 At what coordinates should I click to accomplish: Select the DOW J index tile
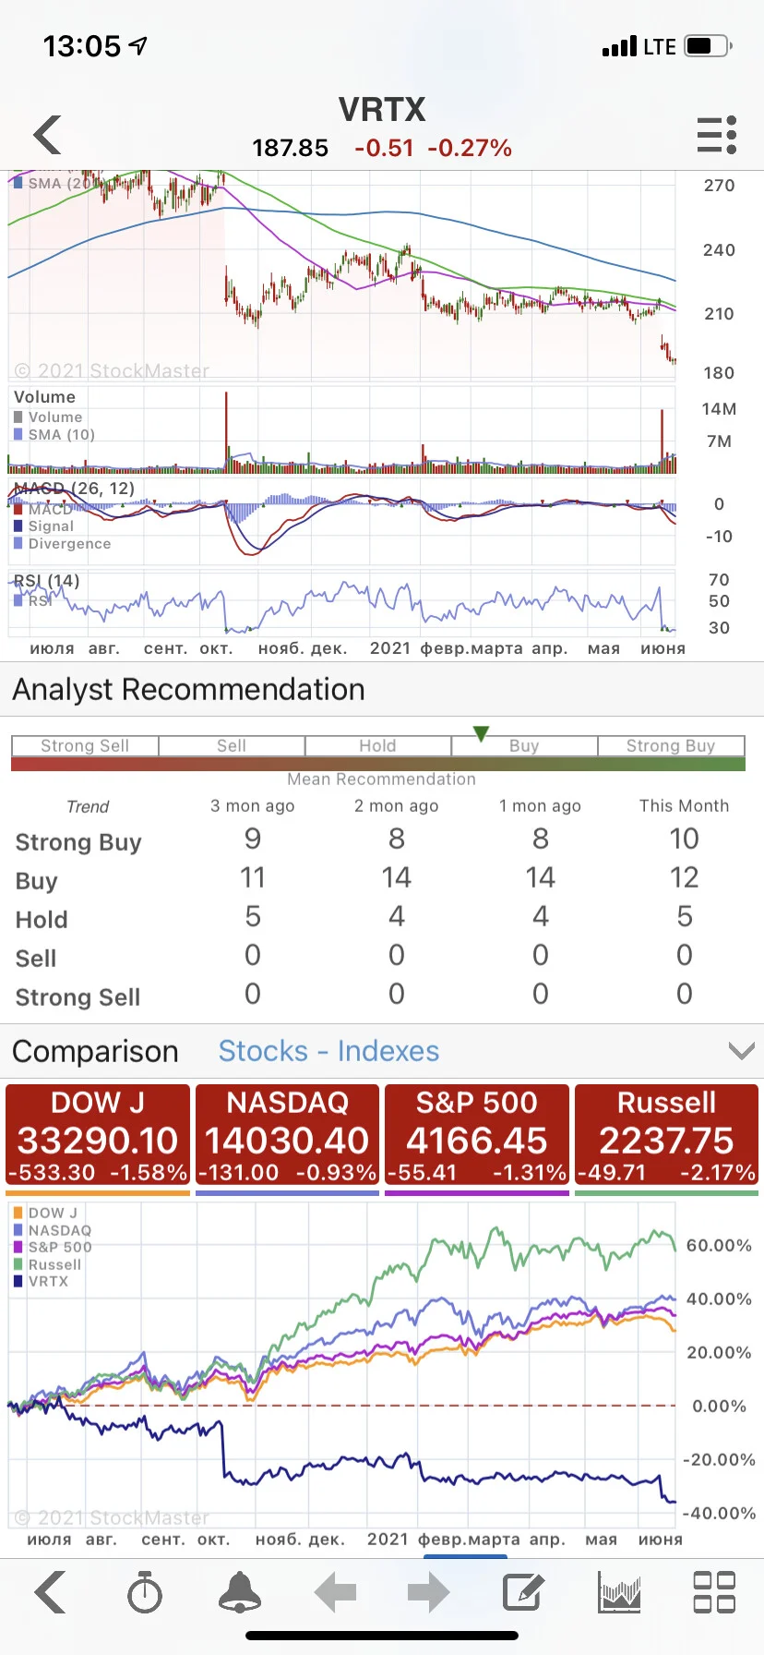(x=98, y=1137)
